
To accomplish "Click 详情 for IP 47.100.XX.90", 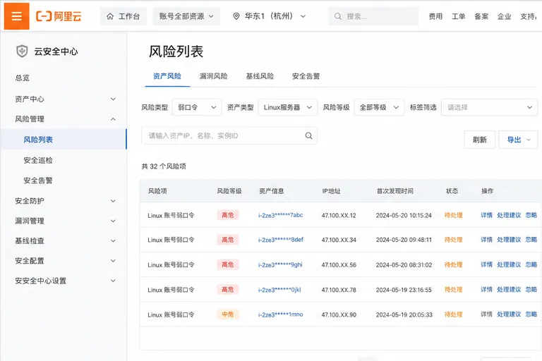I will click(x=486, y=314).
